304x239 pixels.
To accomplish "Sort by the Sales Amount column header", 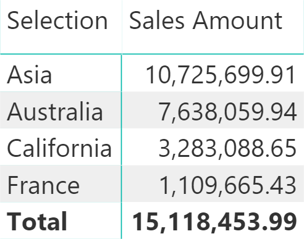I will [x=206, y=20].
